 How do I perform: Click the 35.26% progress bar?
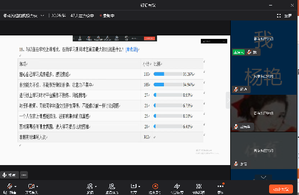(x=168, y=74)
